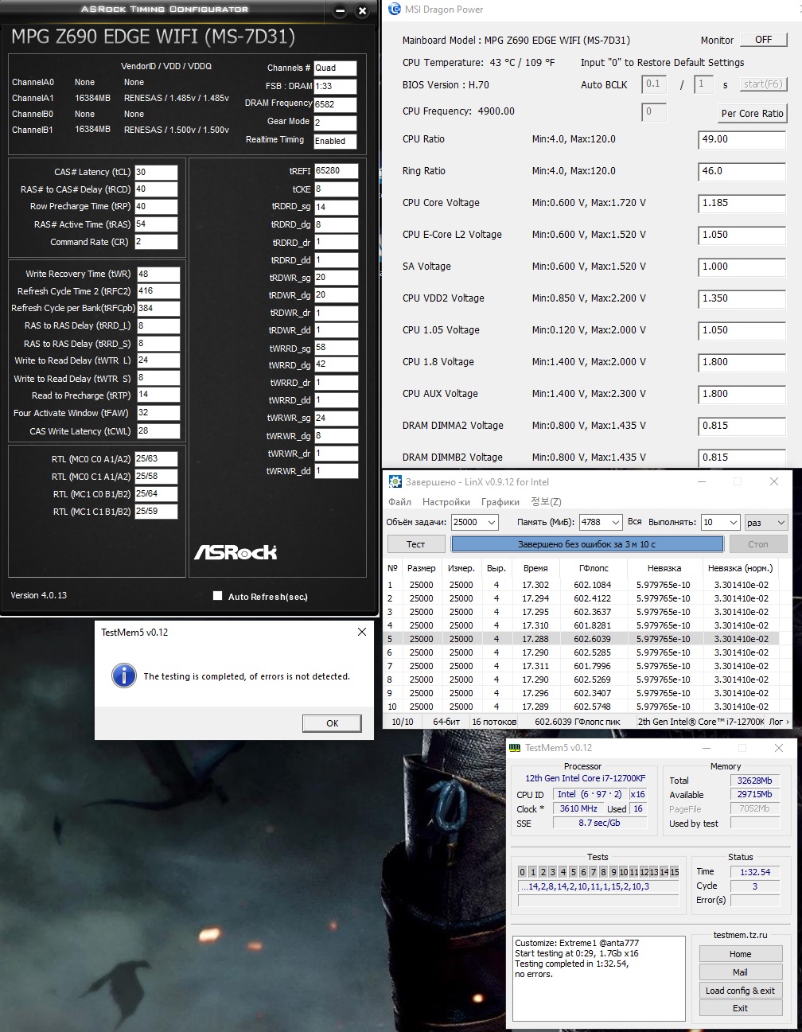Click the Mail button in TestMem5

pyautogui.click(x=740, y=972)
